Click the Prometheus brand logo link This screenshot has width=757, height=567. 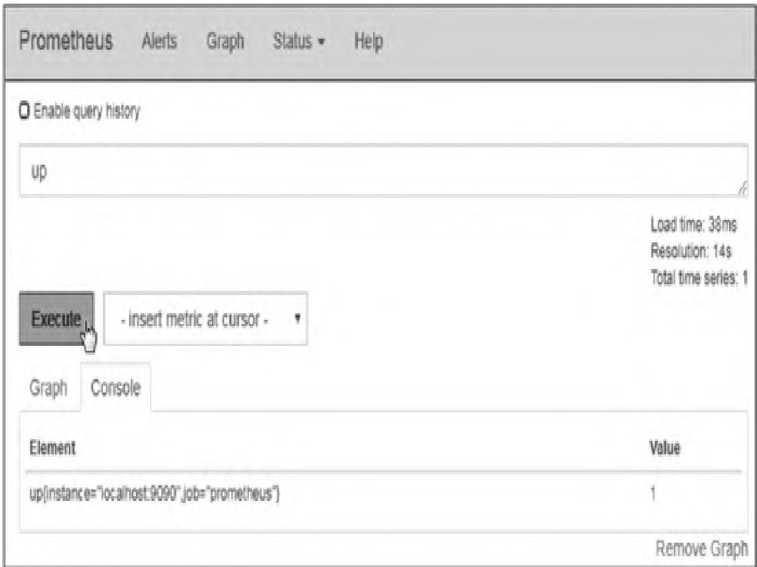coord(66,42)
